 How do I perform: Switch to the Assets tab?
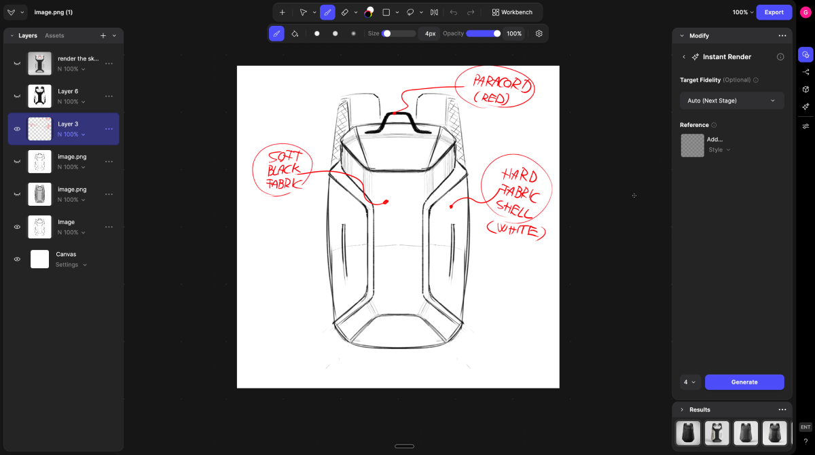coord(54,35)
